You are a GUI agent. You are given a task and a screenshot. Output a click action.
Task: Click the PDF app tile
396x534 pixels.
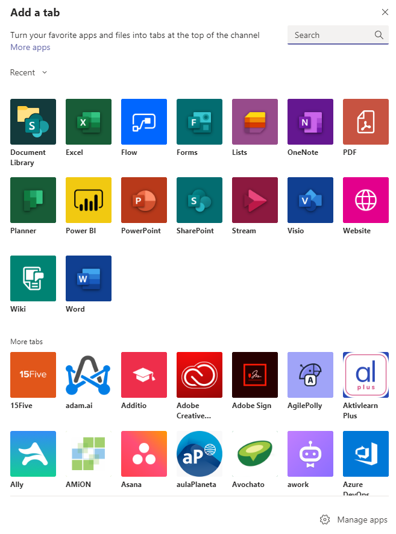coord(366,122)
